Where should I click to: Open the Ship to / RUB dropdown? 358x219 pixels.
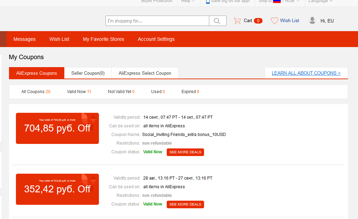(279, 1)
